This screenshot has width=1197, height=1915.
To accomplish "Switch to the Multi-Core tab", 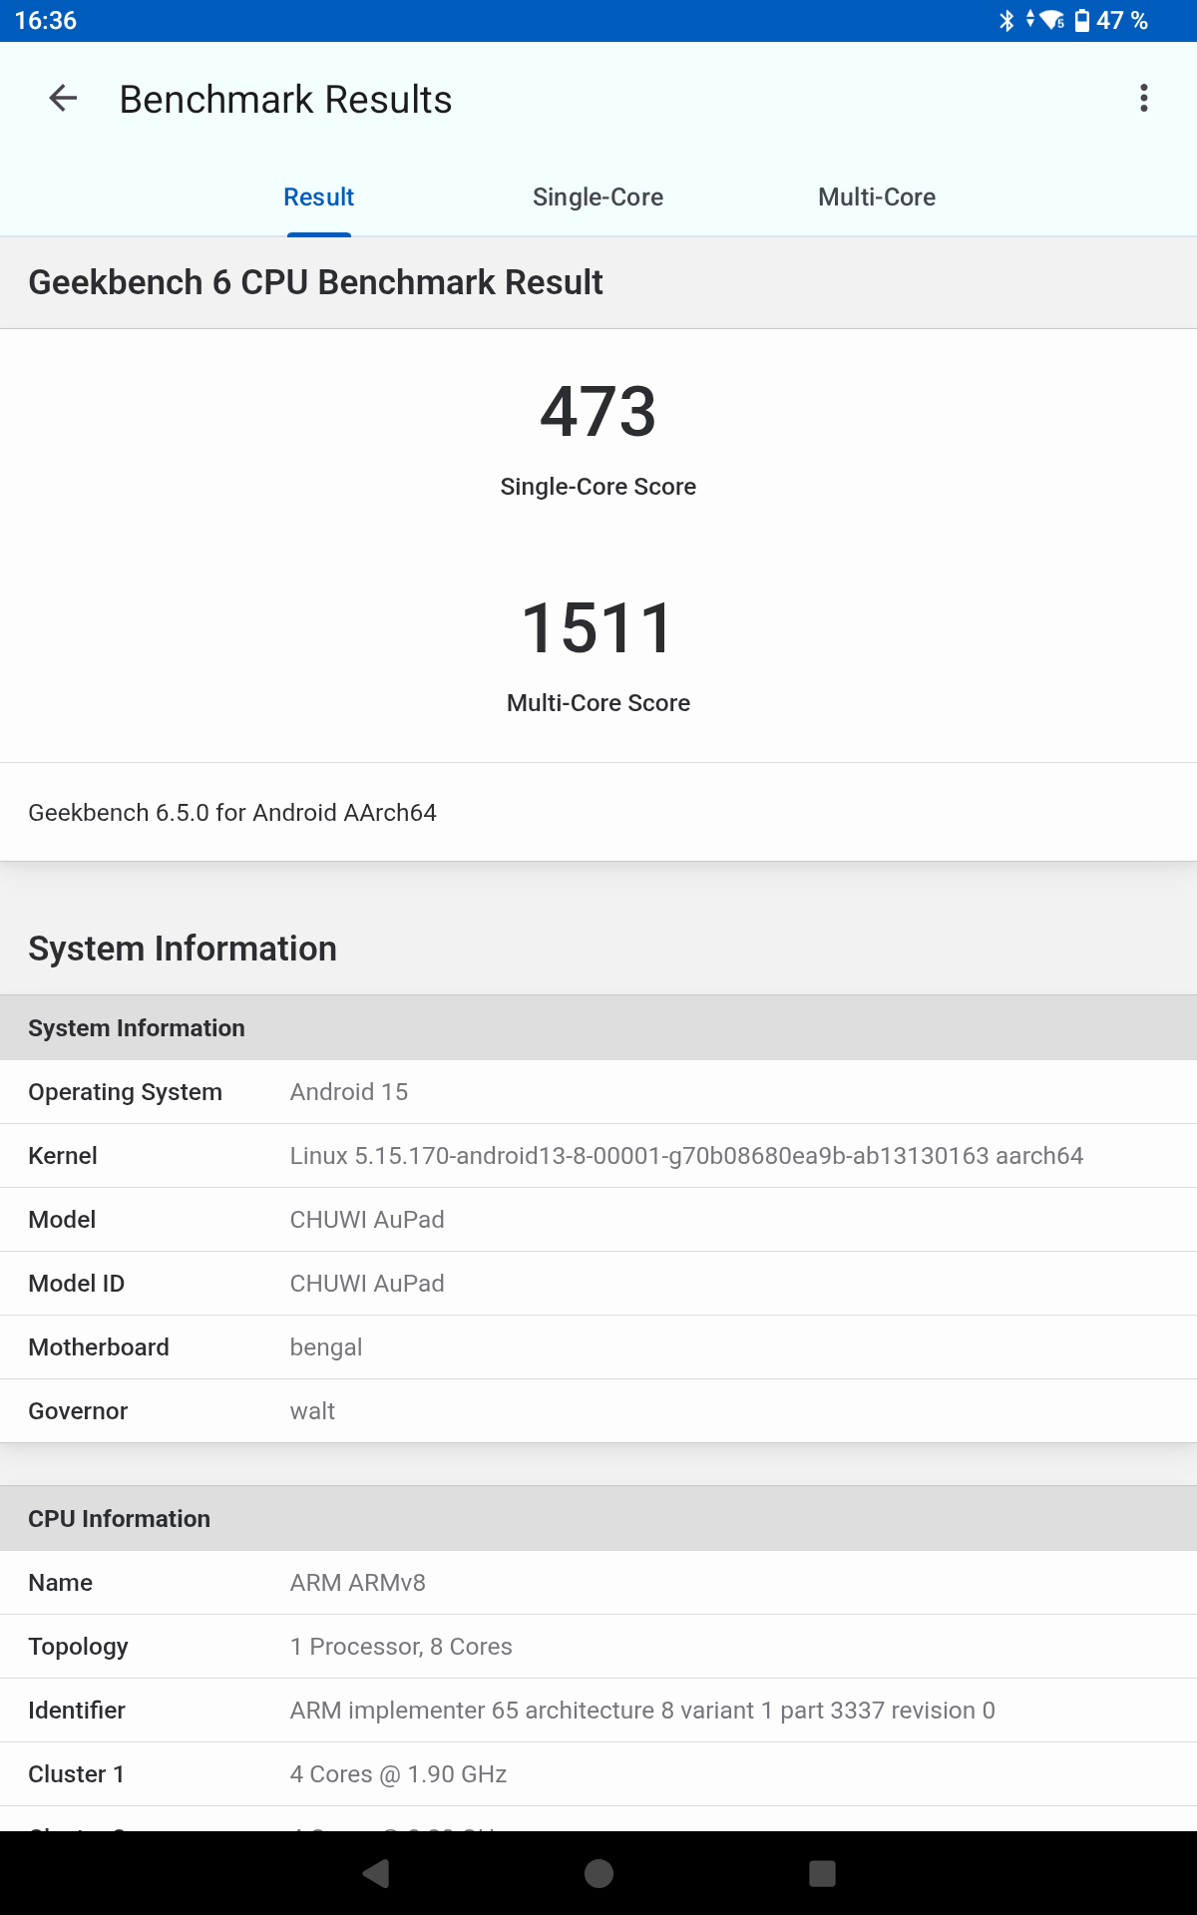I will pos(877,197).
